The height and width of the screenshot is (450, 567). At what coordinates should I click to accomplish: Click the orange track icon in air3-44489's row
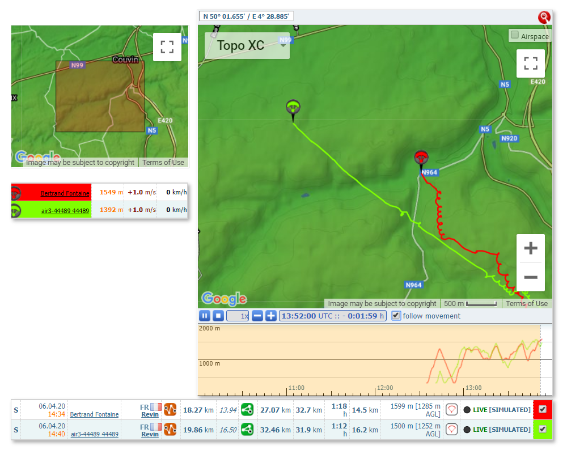(x=170, y=430)
